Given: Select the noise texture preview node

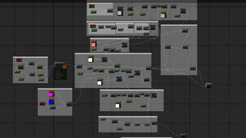Looking at the screenshot, I should coord(120,12).
